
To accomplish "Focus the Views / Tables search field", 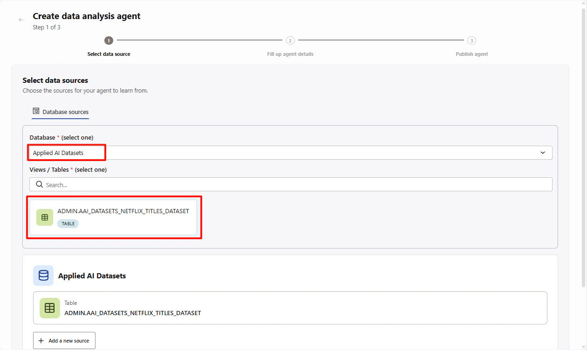I will (x=291, y=184).
